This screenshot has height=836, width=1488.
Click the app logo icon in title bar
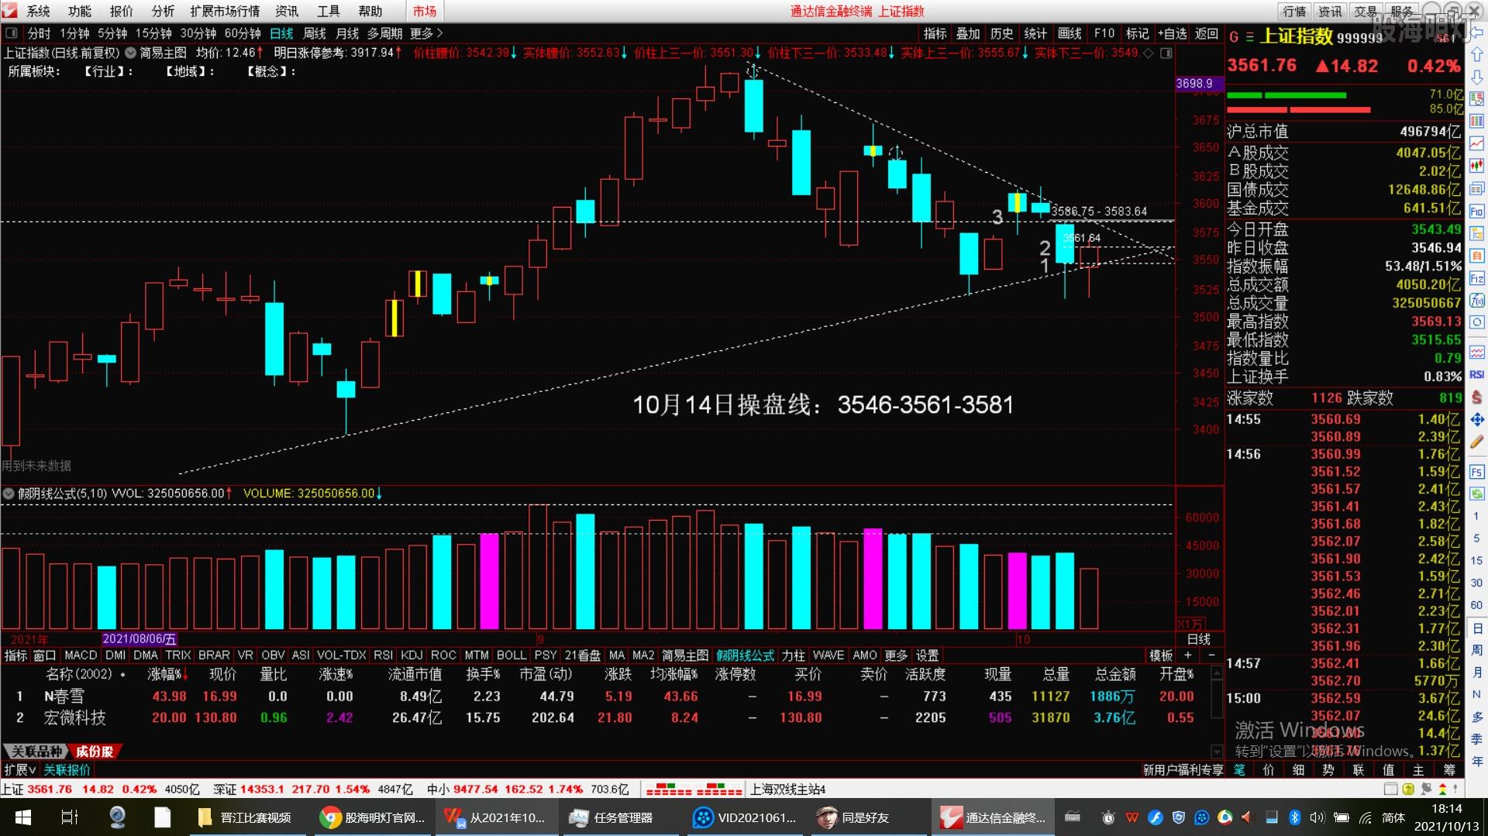click(x=9, y=11)
